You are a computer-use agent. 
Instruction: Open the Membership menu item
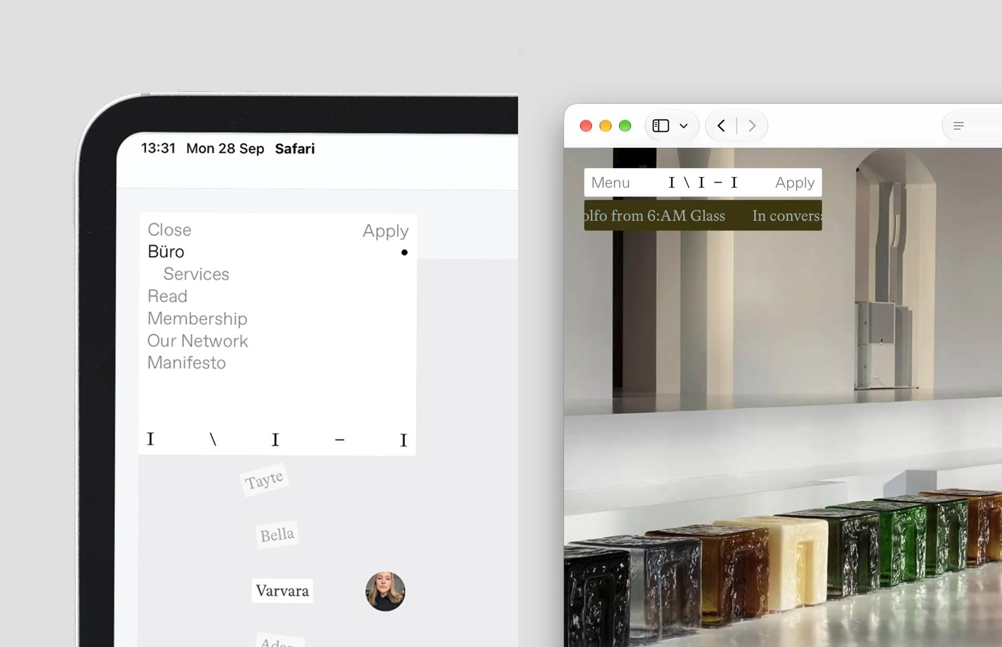(197, 319)
